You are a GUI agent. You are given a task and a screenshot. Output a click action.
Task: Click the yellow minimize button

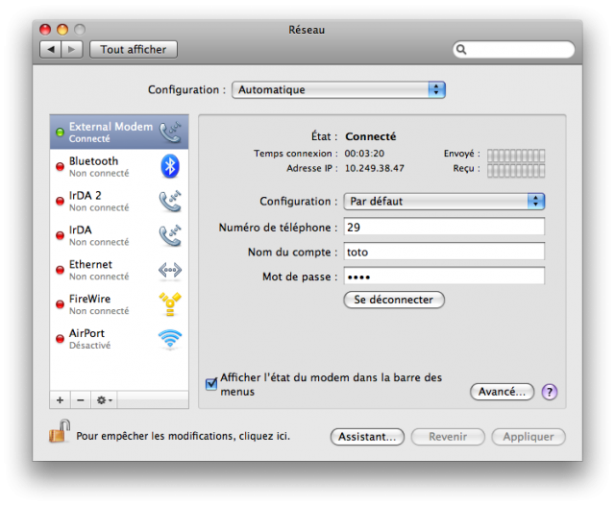[x=62, y=30]
